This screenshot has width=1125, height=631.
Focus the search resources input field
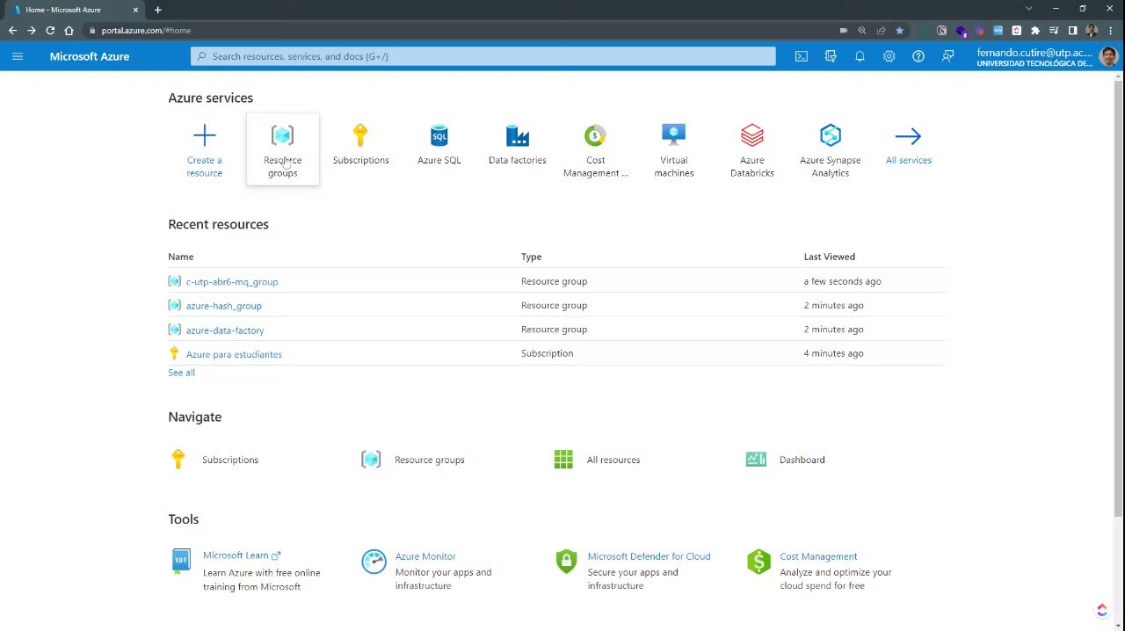pyautogui.click(x=483, y=56)
